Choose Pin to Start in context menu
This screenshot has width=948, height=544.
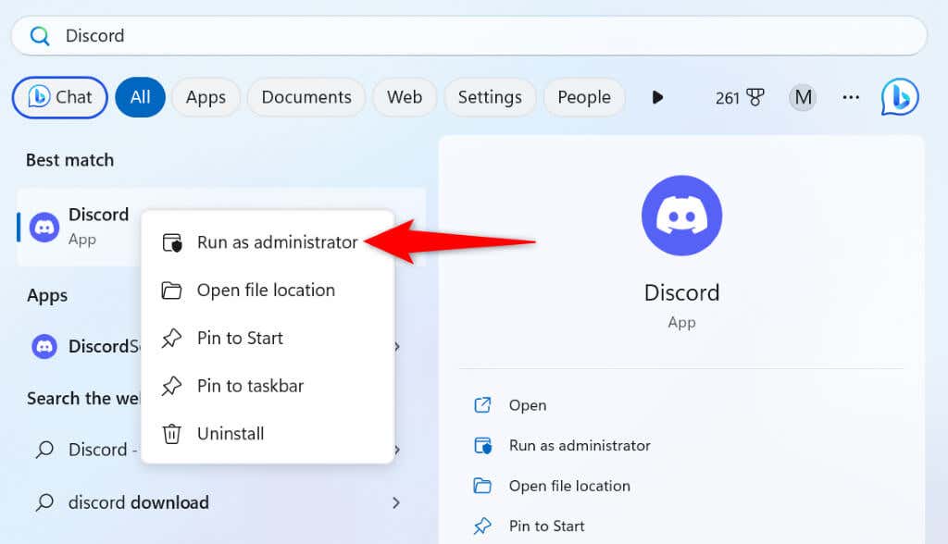(268, 338)
